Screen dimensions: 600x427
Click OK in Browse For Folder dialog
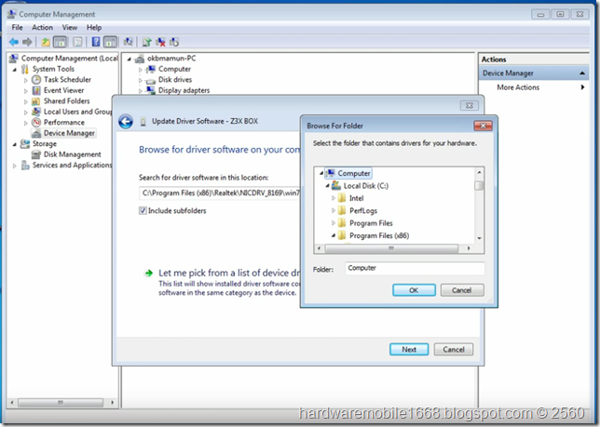414,290
